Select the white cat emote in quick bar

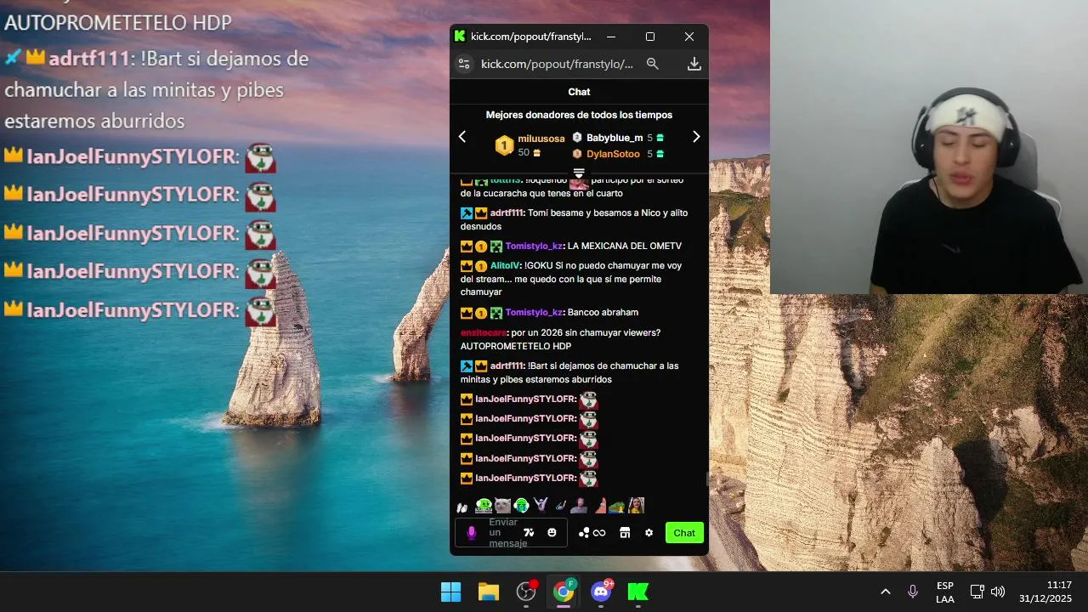tap(502, 506)
